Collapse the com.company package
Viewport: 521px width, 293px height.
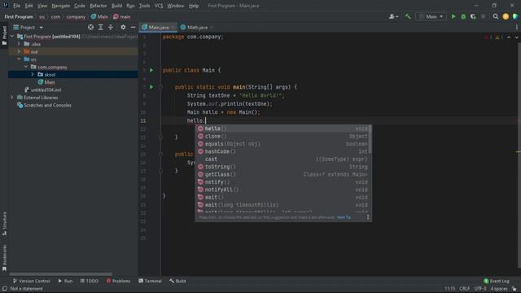tap(25, 67)
